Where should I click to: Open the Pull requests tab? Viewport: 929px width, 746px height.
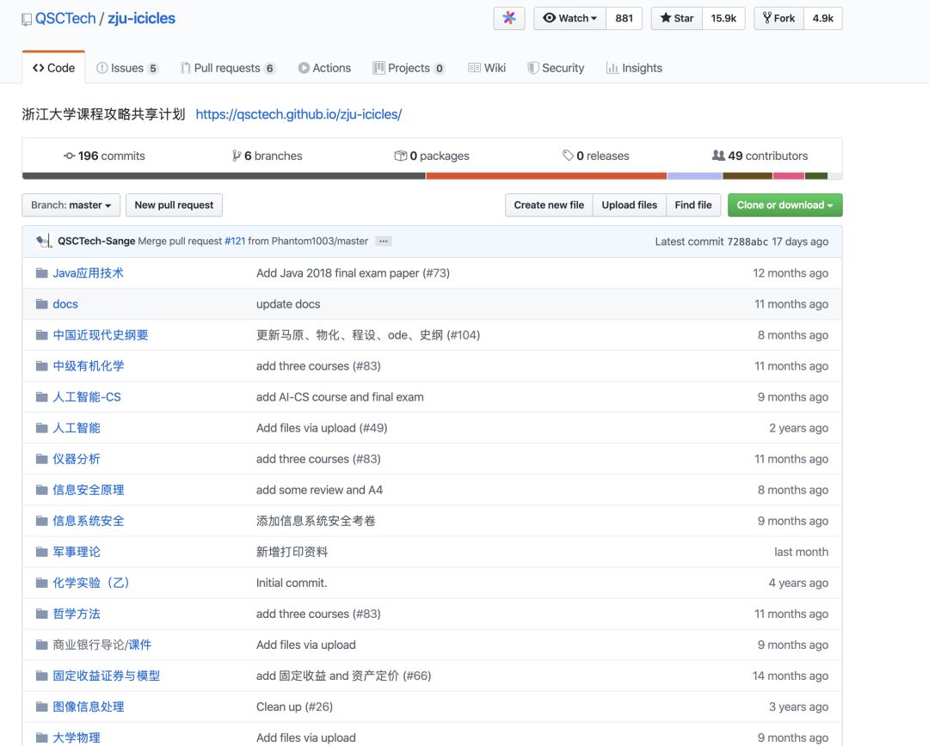coord(228,68)
